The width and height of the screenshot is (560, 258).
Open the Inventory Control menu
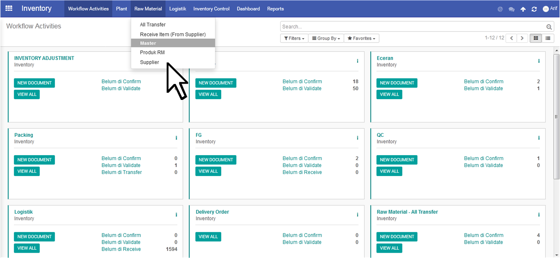click(x=211, y=9)
